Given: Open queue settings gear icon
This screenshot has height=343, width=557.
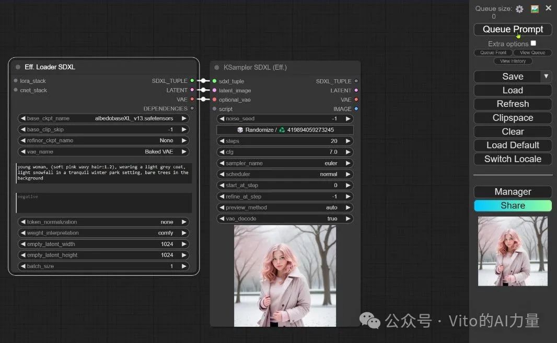Looking at the screenshot, I should click(519, 9).
